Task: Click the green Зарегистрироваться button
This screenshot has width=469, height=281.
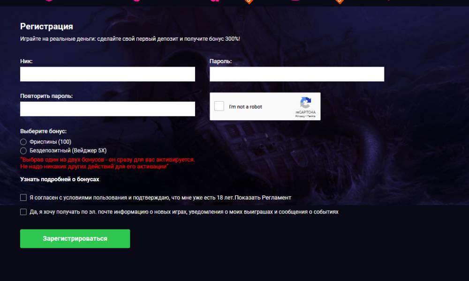Action: tap(75, 238)
